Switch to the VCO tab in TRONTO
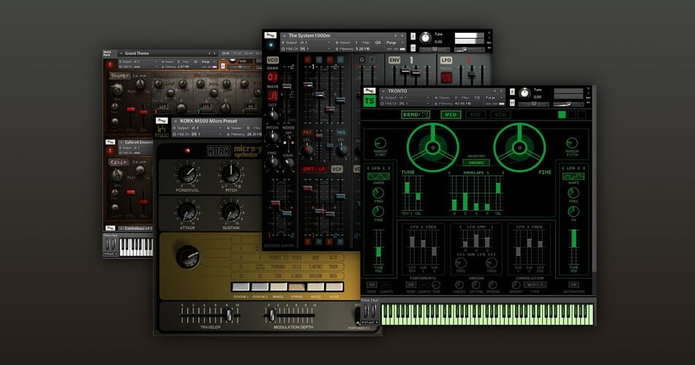Image resolution: width=695 pixels, height=365 pixels. point(451,115)
